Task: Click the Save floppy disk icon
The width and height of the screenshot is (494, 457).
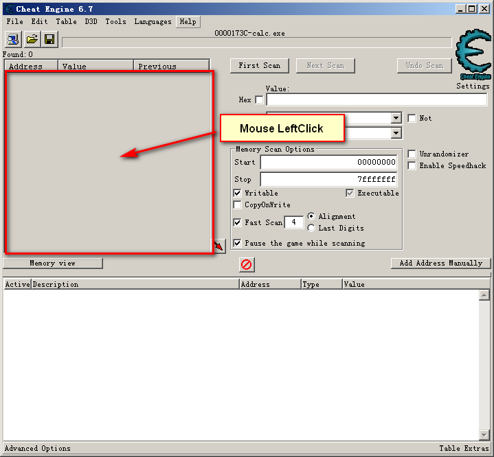Action: [x=49, y=39]
